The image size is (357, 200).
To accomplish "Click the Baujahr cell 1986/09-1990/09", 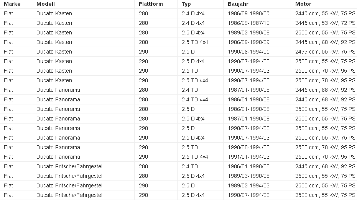I will click(x=248, y=42).
